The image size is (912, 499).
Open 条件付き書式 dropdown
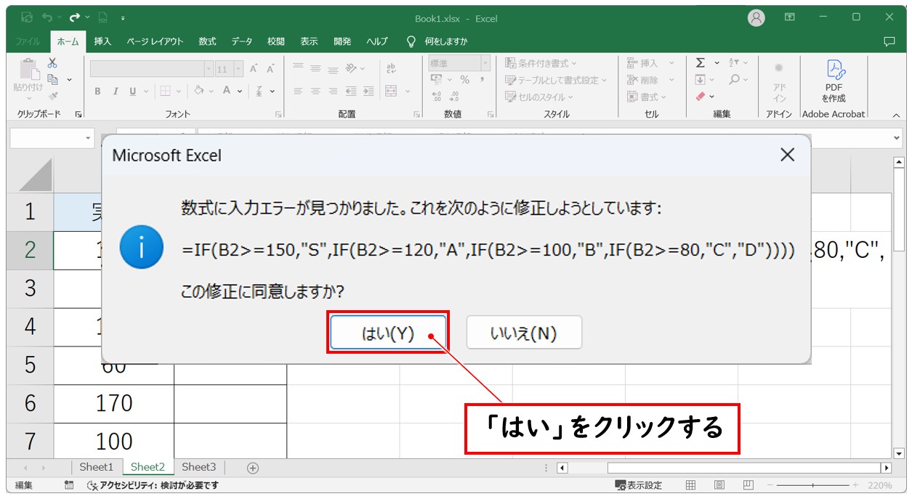(x=541, y=63)
